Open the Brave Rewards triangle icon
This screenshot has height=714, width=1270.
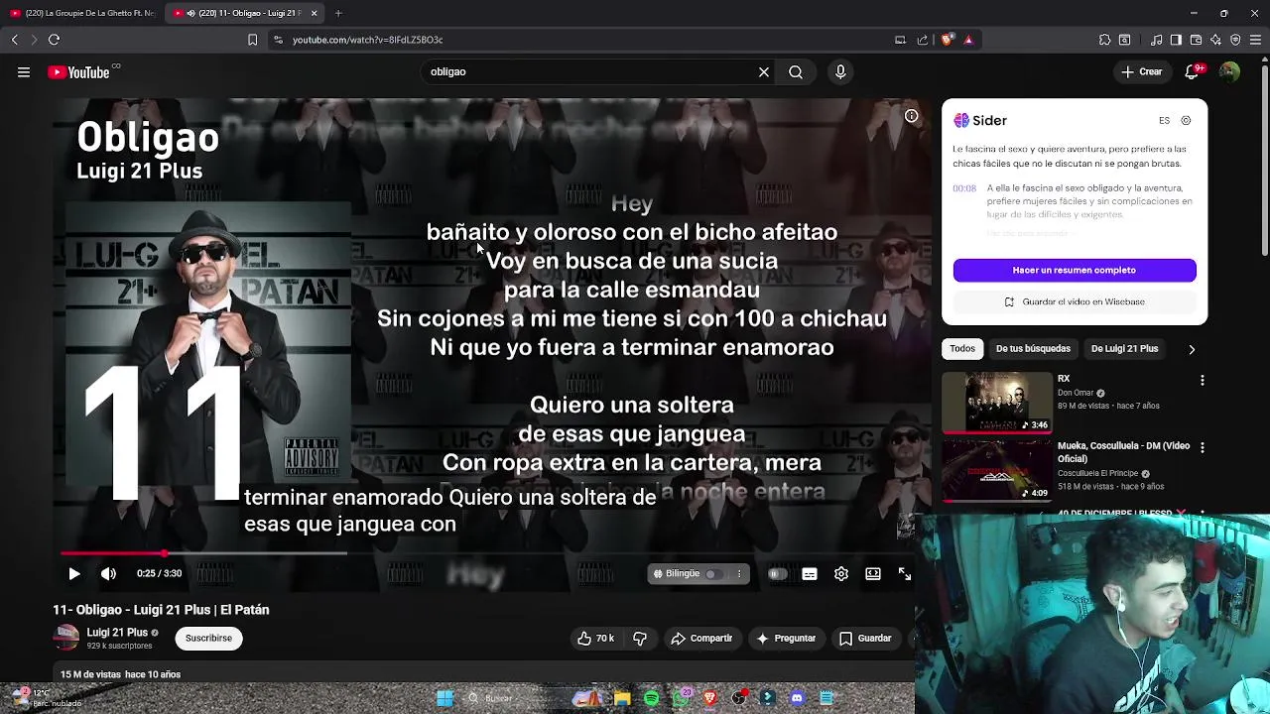[968, 40]
